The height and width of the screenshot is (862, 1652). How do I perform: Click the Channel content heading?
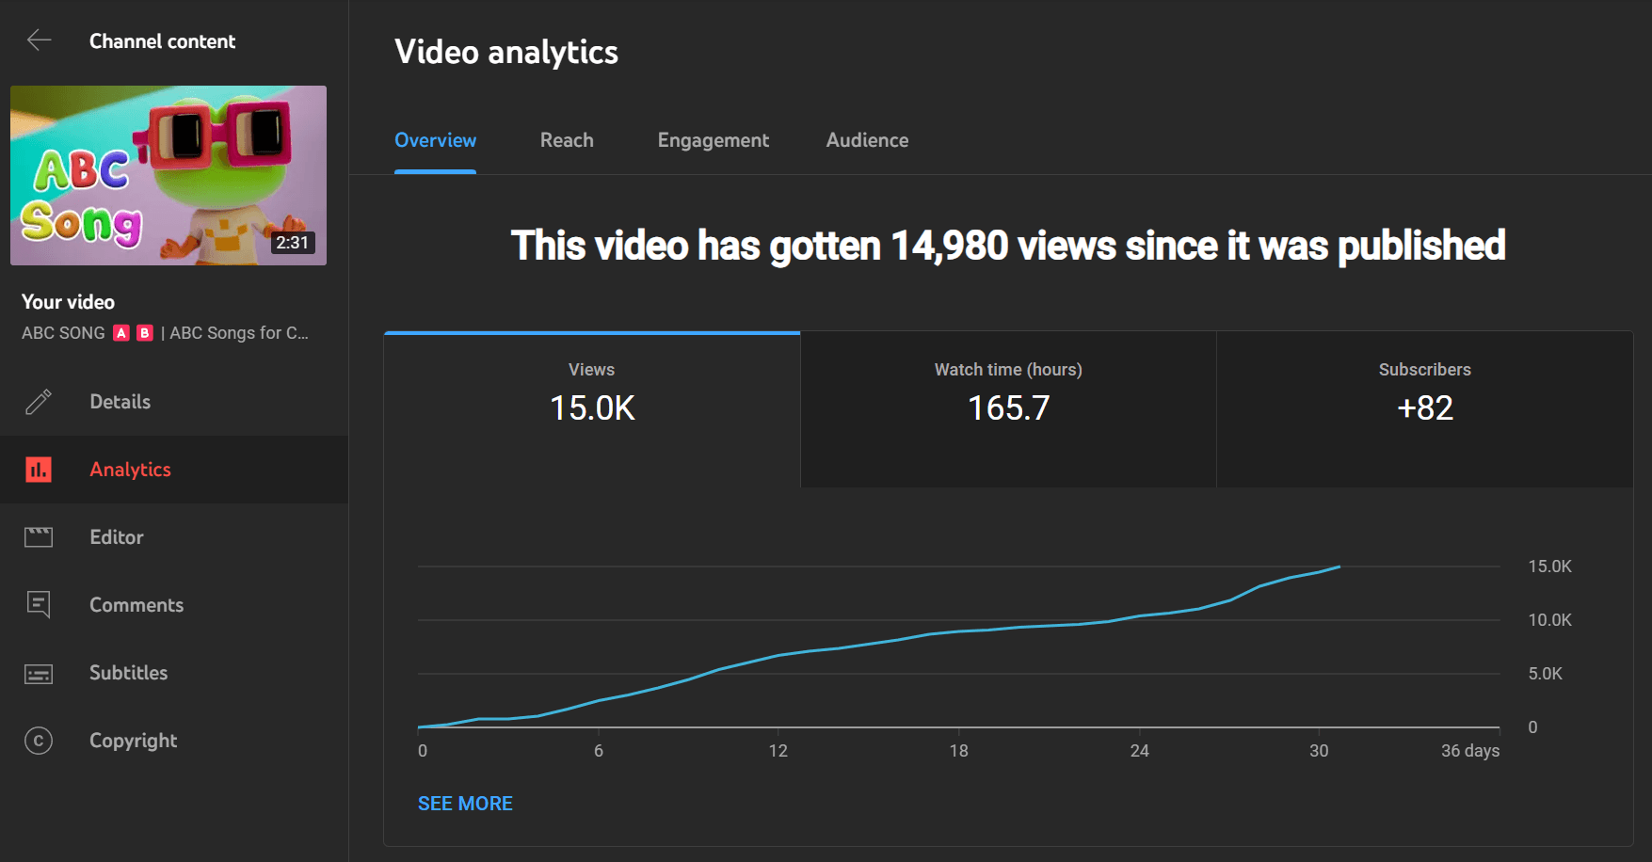pos(162,41)
